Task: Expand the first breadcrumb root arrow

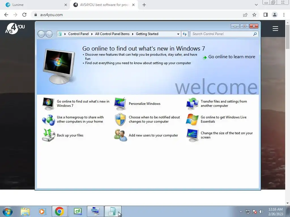Action: point(65,34)
